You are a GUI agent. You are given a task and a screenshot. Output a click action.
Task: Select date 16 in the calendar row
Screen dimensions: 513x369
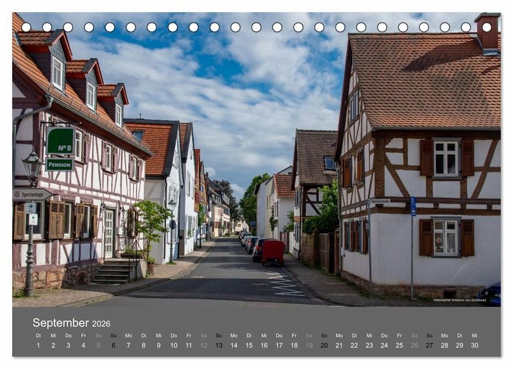point(264,345)
